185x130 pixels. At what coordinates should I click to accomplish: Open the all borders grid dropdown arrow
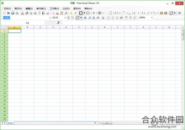pos(103,13)
